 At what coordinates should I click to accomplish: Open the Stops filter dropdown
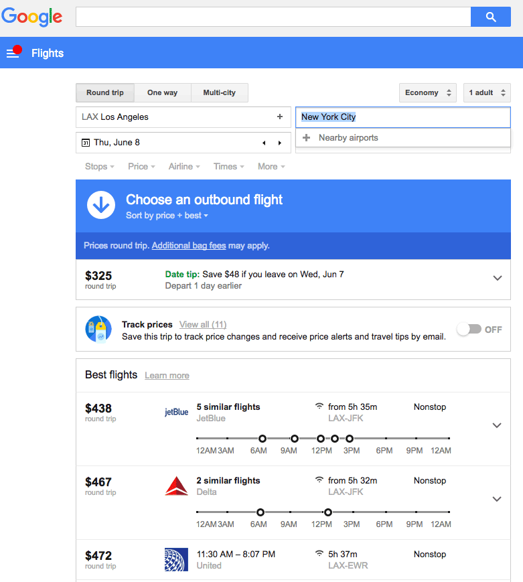[99, 167]
